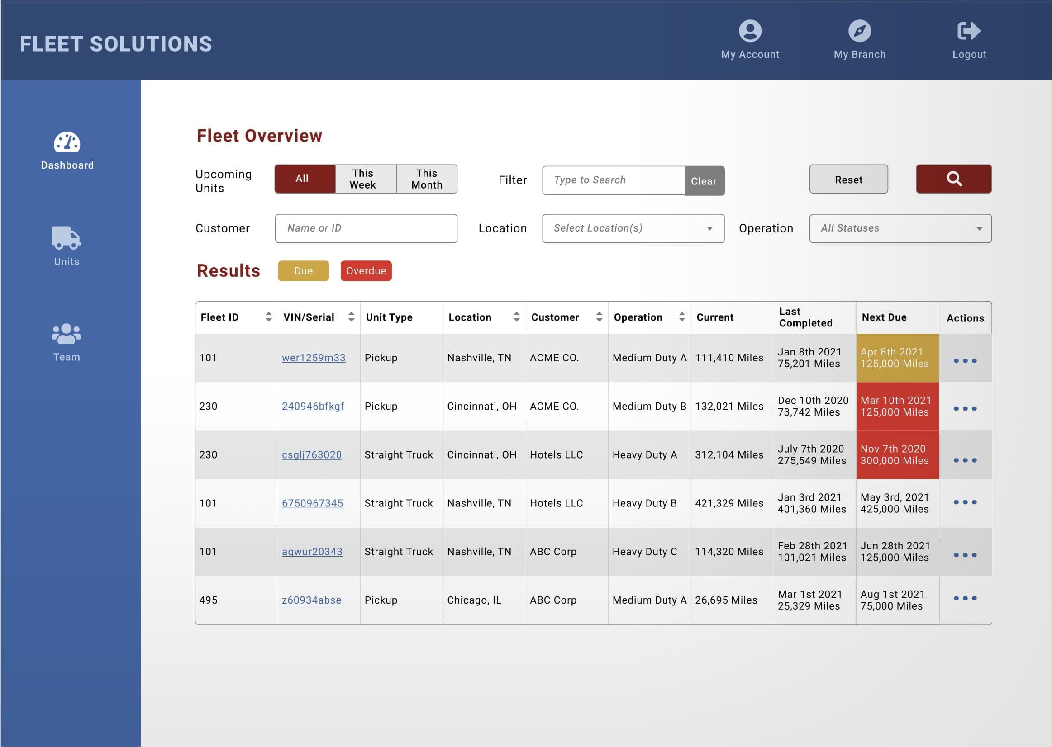
Task: Open VIN link wer1259m33
Action: [x=314, y=358]
